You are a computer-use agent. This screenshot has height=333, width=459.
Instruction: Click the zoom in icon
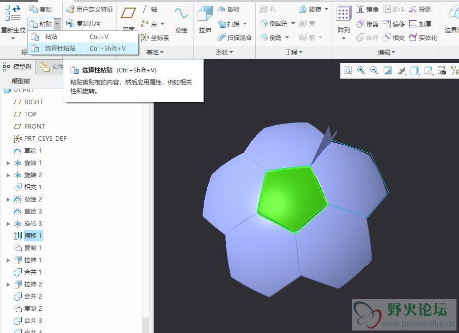click(x=361, y=70)
